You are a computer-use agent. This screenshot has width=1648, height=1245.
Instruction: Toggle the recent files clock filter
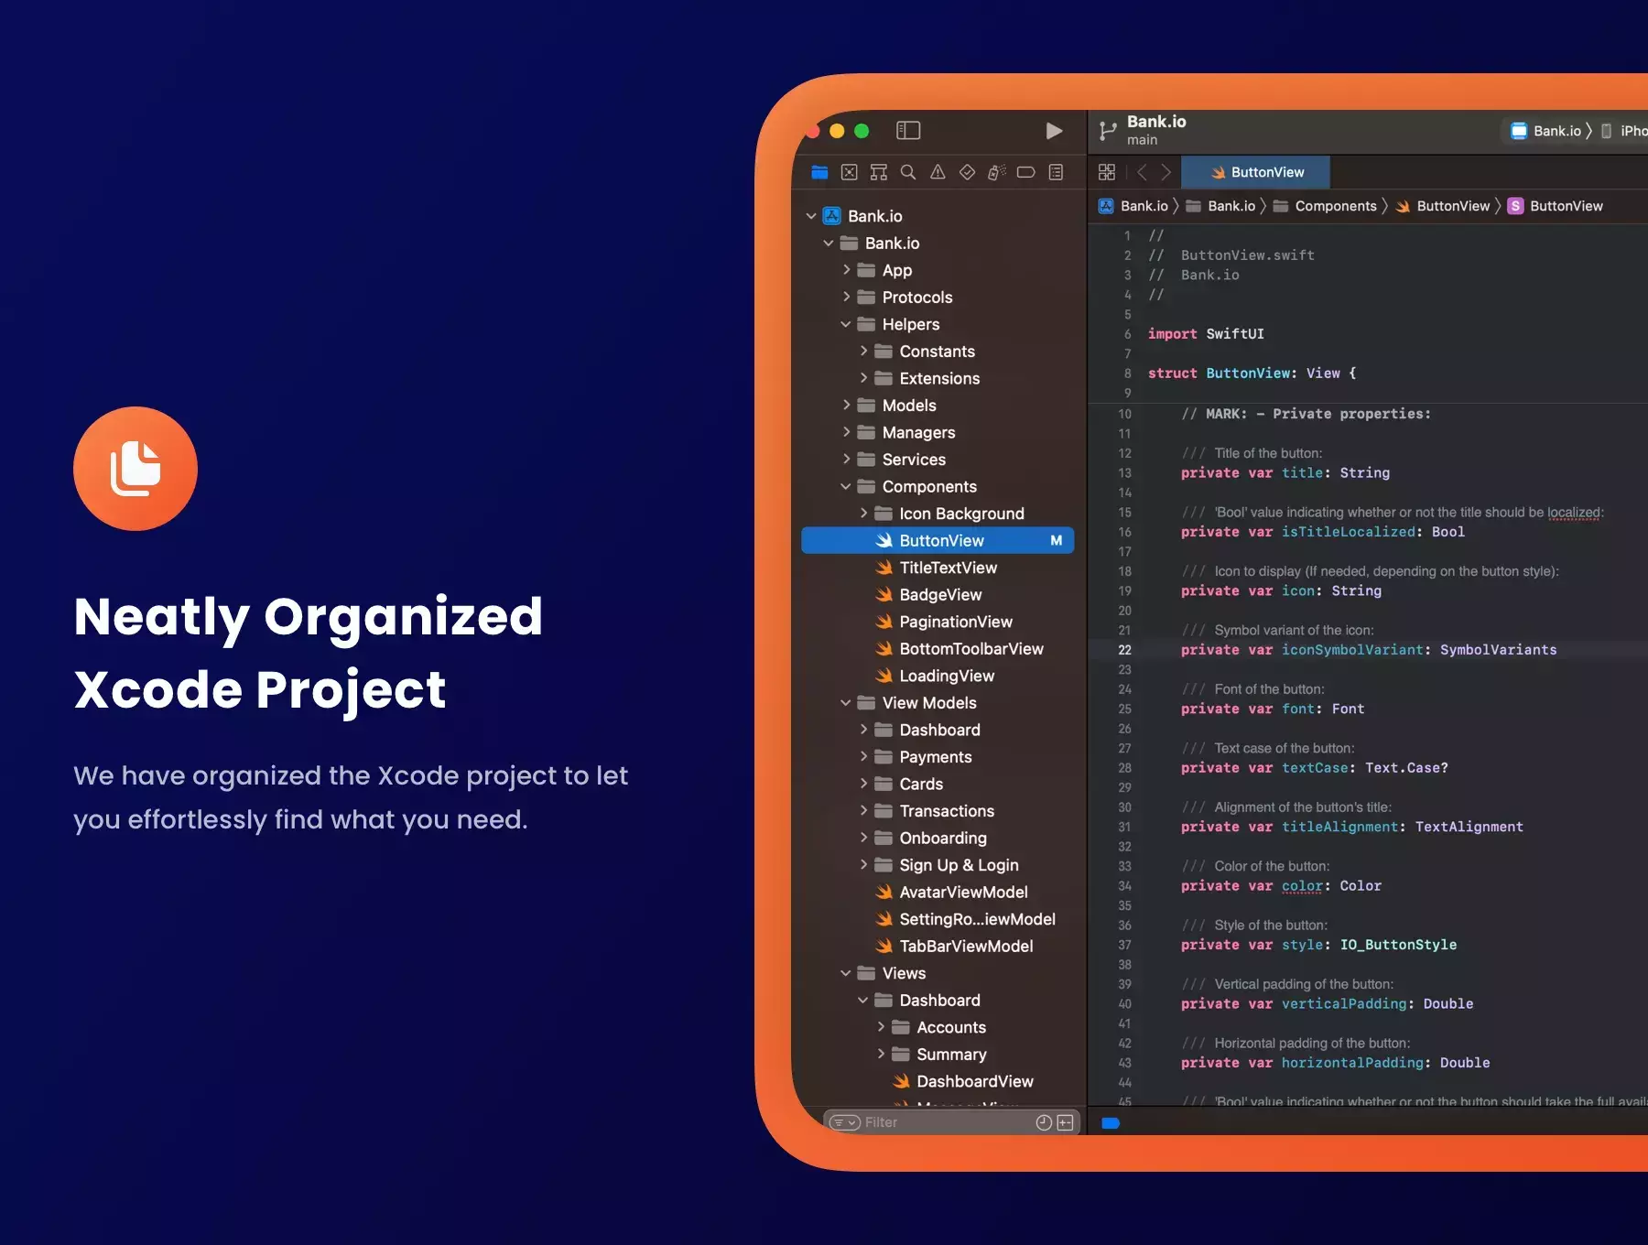1044,1122
